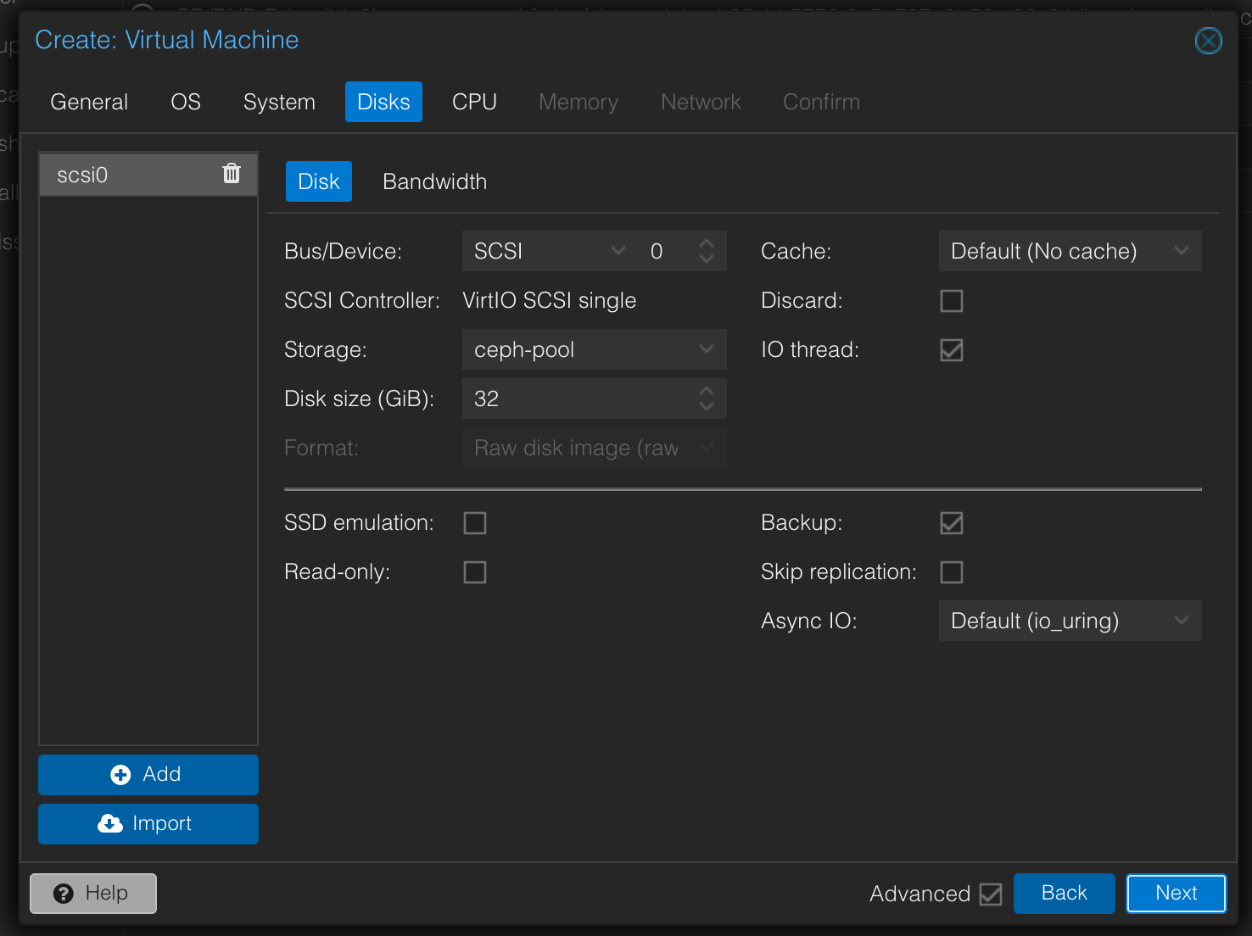Open the General tab
This screenshot has height=936, width=1252.
88,102
